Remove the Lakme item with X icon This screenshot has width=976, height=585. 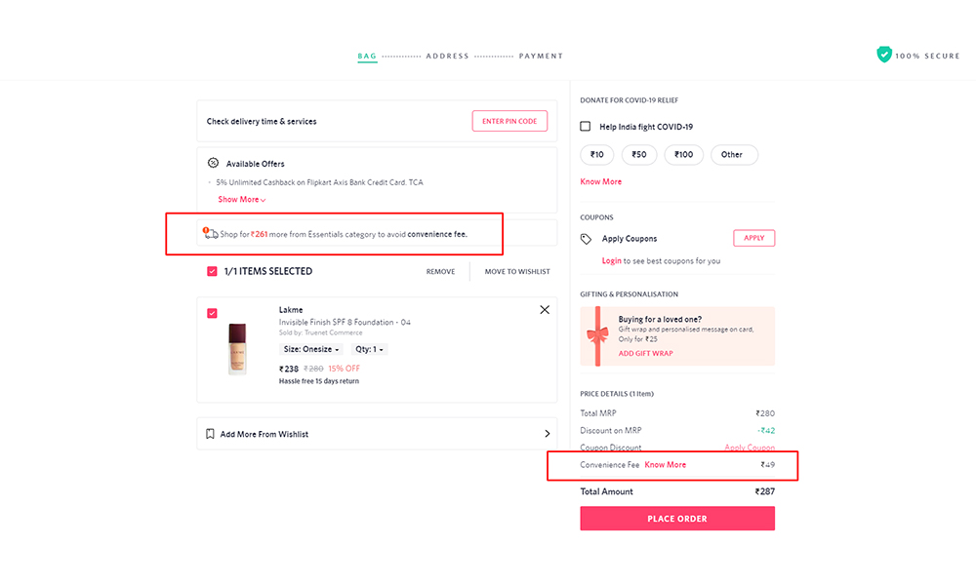(x=545, y=310)
